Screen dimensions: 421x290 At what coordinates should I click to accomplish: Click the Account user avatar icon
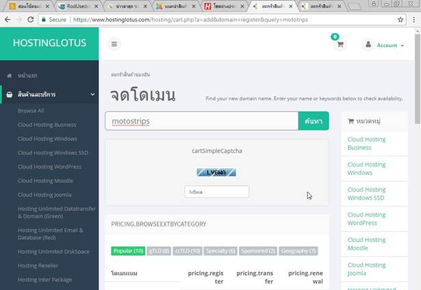[368, 45]
